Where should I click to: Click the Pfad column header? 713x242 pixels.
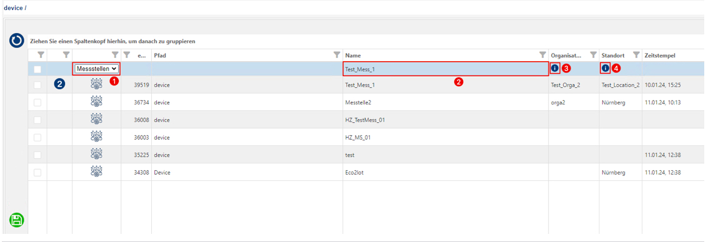pyautogui.click(x=159, y=56)
